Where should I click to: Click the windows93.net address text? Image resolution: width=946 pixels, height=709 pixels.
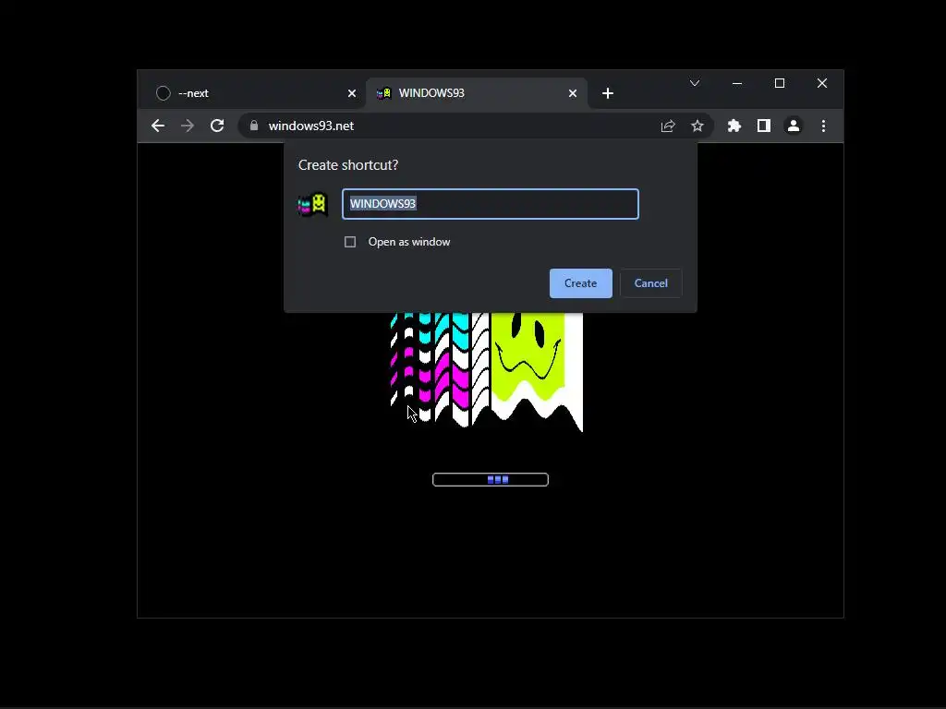pos(311,126)
